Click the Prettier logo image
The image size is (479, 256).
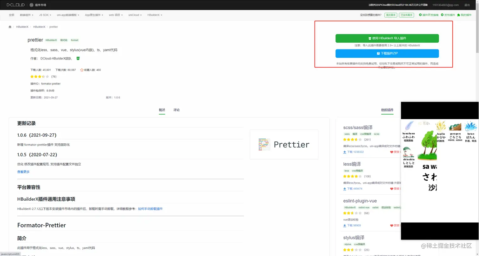pyautogui.click(x=284, y=144)
